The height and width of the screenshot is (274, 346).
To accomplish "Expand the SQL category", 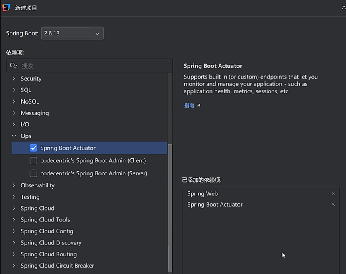I will coord(14,90).
